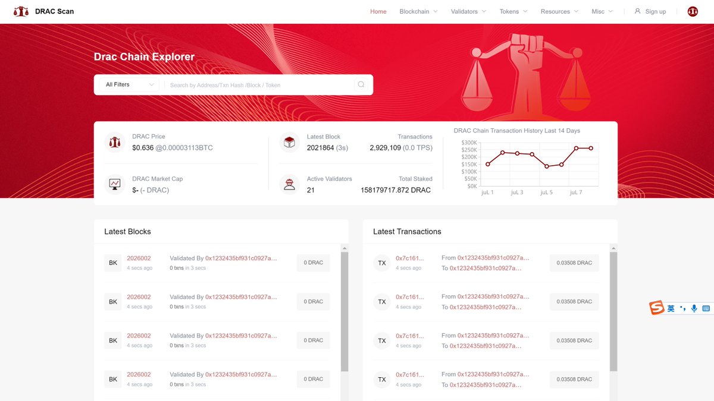Screen dimensions: 714x401
Task: Click the Latest Blocks scrollbar up arrow
Action: 345,247
